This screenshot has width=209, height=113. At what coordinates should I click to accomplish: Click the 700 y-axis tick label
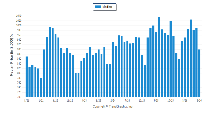click(19, 97)
